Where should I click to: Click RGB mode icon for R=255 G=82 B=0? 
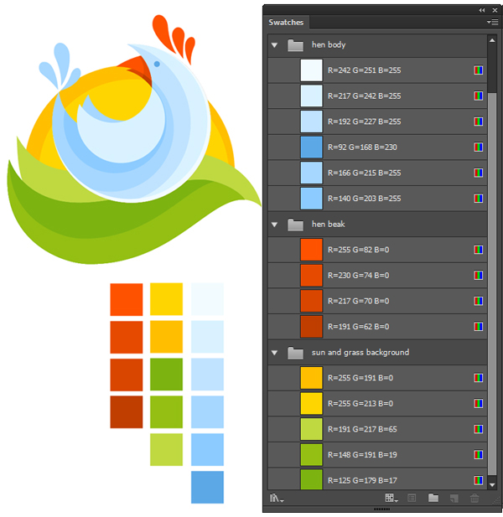tap(478, 250)
